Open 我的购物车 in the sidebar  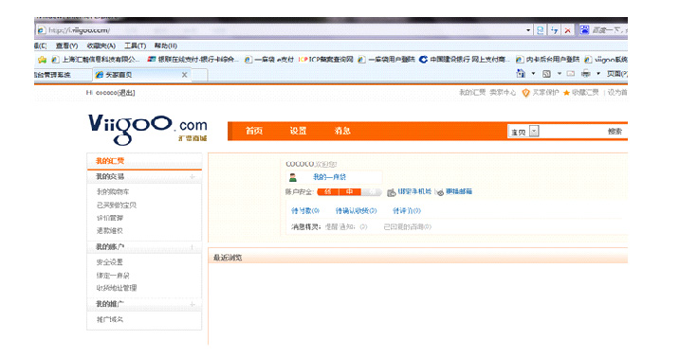(113, 192)
